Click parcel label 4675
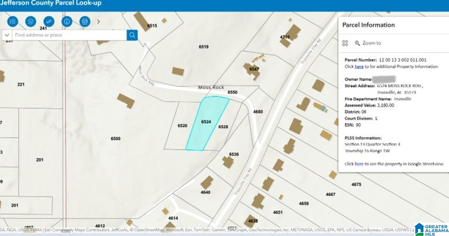This screenshot has width=449, height=236. [x=356, y=184]
